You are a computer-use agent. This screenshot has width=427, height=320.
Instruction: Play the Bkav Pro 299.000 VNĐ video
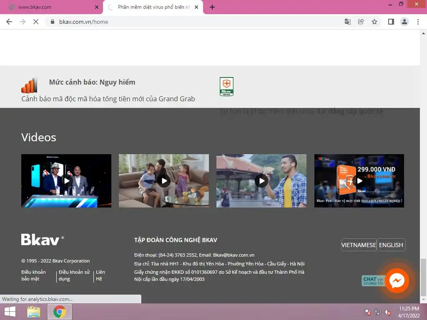(359, 181)
